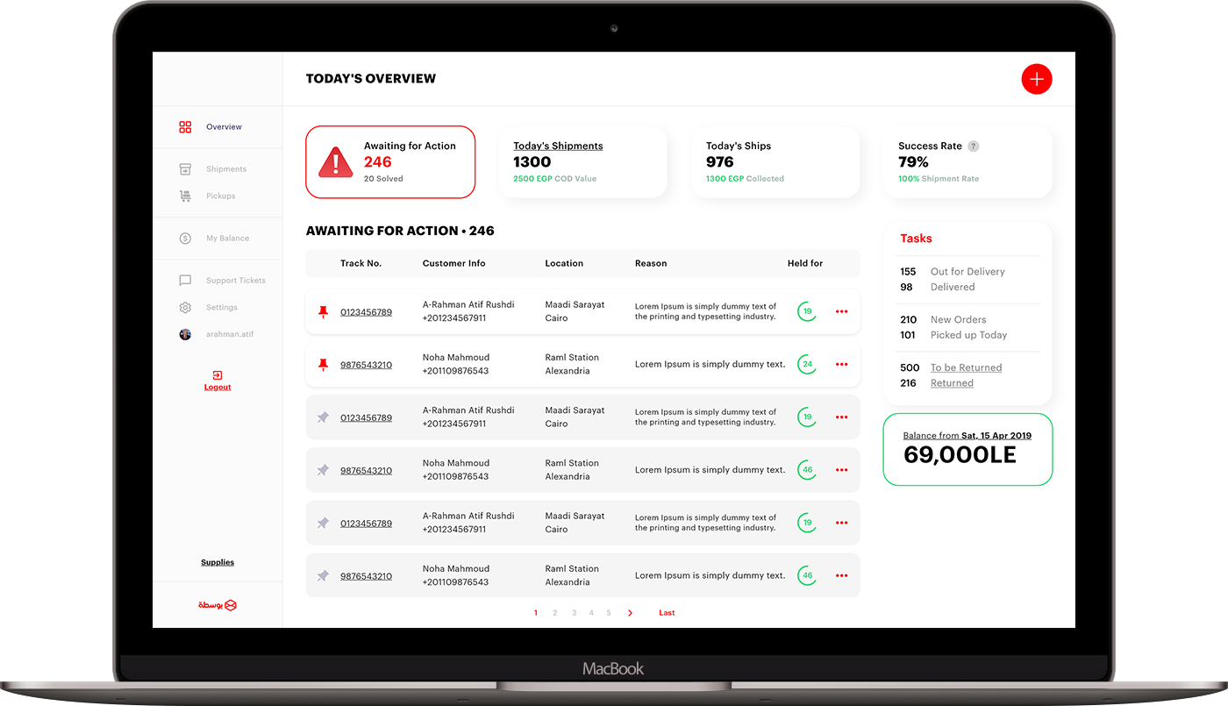Click the red plus button top right
Screen dimensions: 1228x706
coord(1037,79)
